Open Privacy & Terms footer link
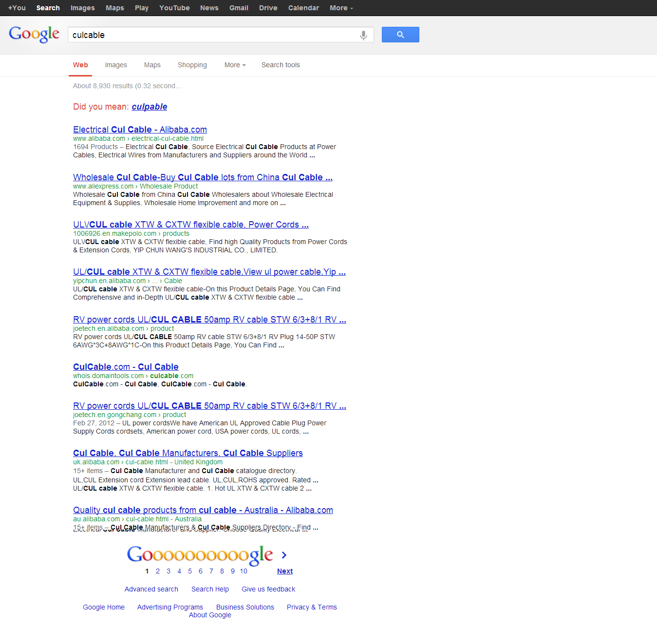Image resolution: width=657 pixels, height=629 pixels. tap(312, 607)
